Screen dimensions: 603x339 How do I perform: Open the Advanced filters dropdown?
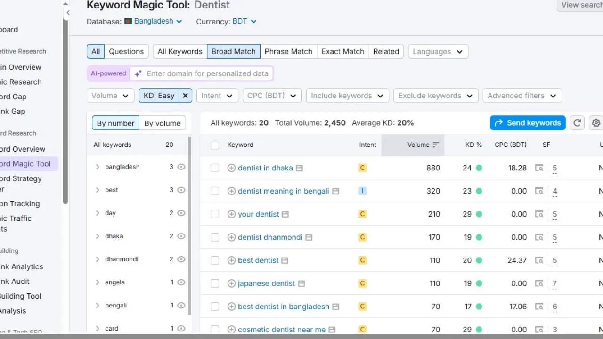point(522,95)
